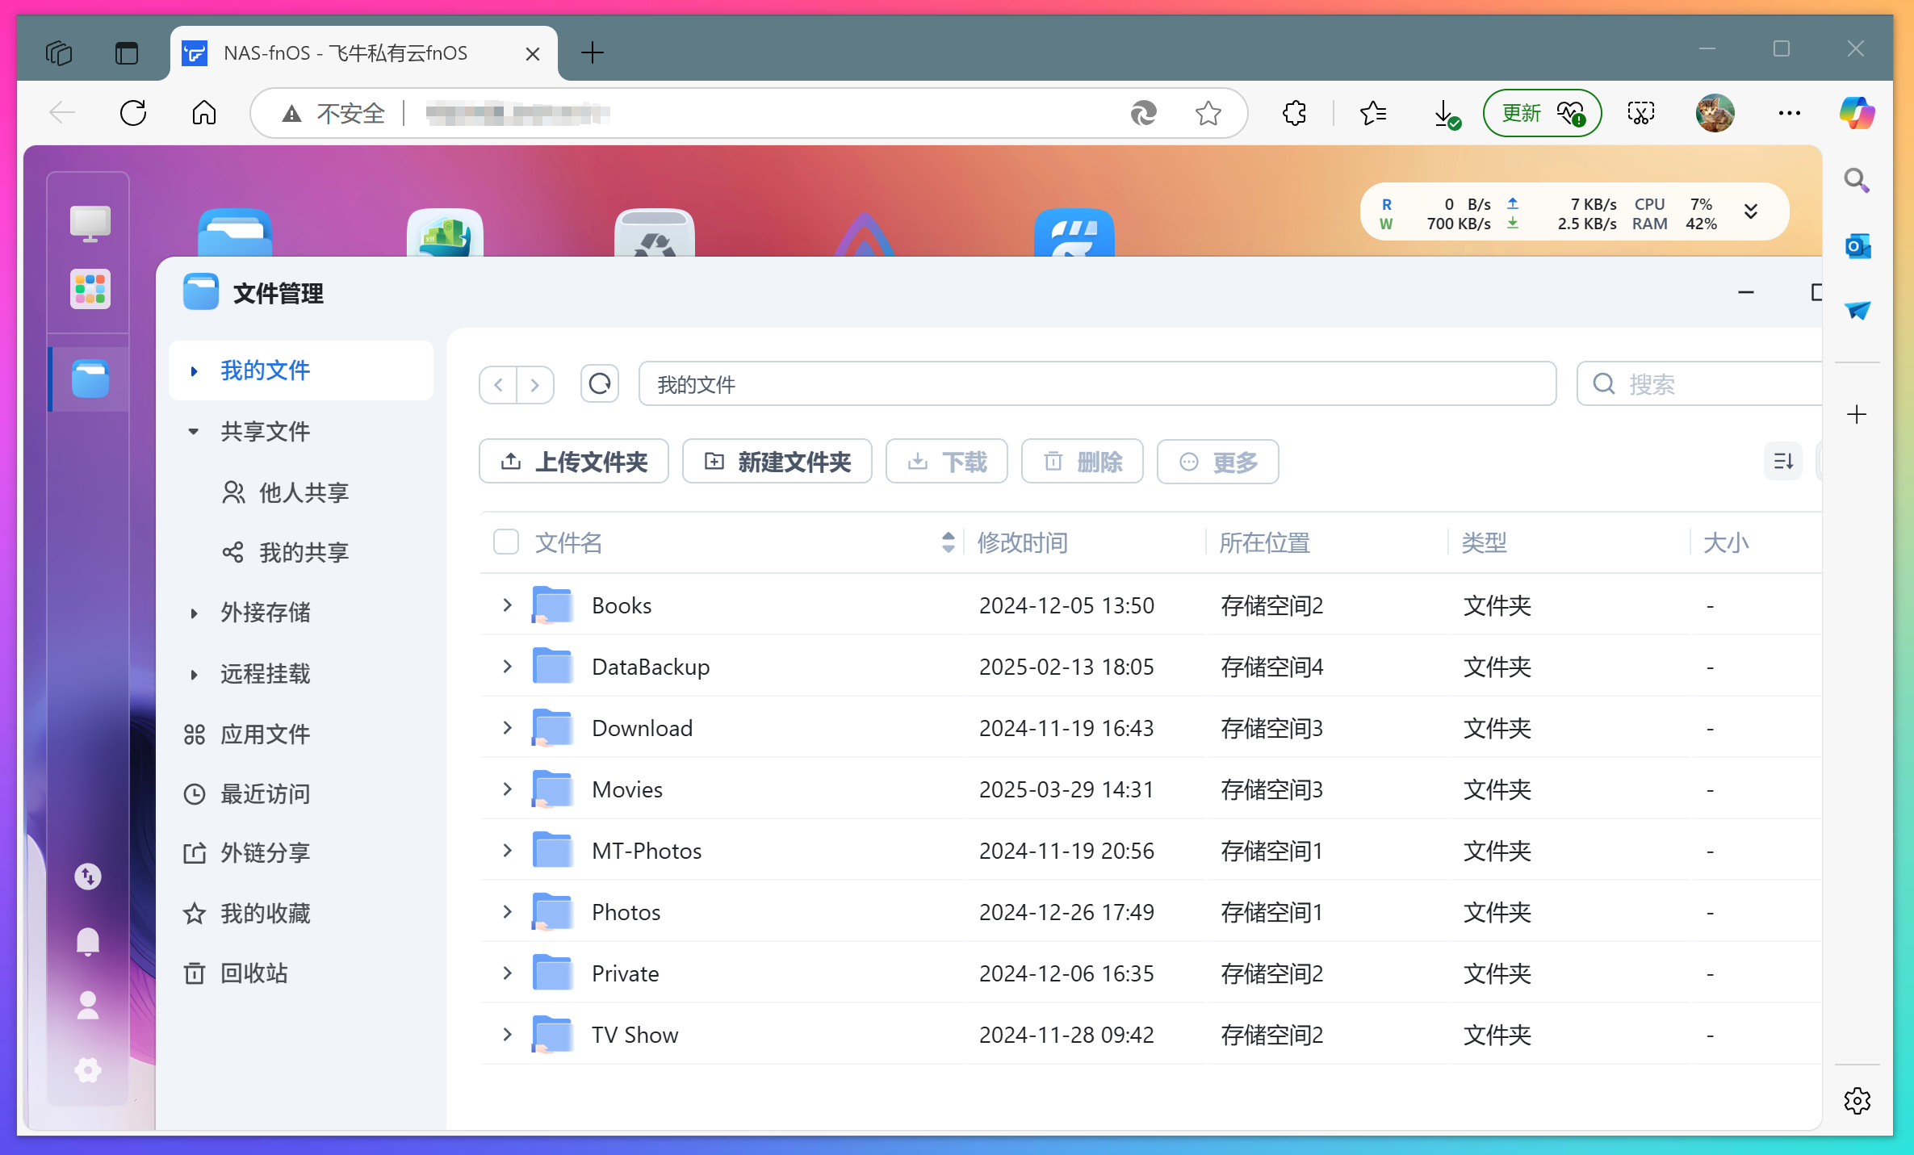
Task: Click the desktop monitor icon in dock
Action: 90,223
